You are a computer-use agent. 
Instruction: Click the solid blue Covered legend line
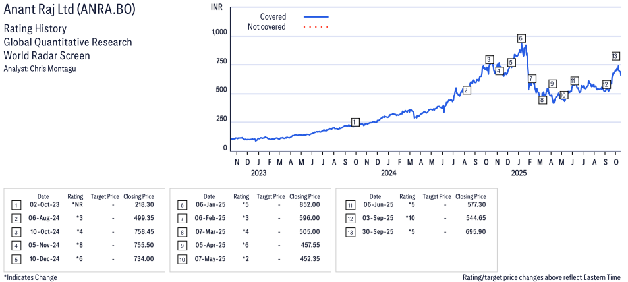click(316, 16)
